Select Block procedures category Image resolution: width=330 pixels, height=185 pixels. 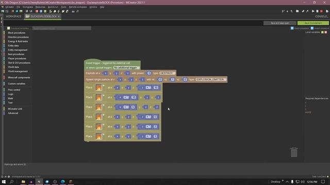[16, 33]
